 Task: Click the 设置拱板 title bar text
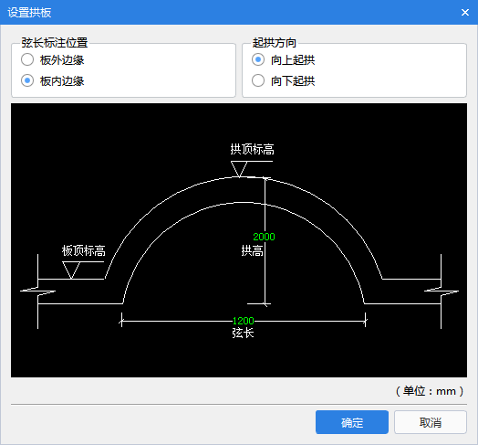coord(29,13)
